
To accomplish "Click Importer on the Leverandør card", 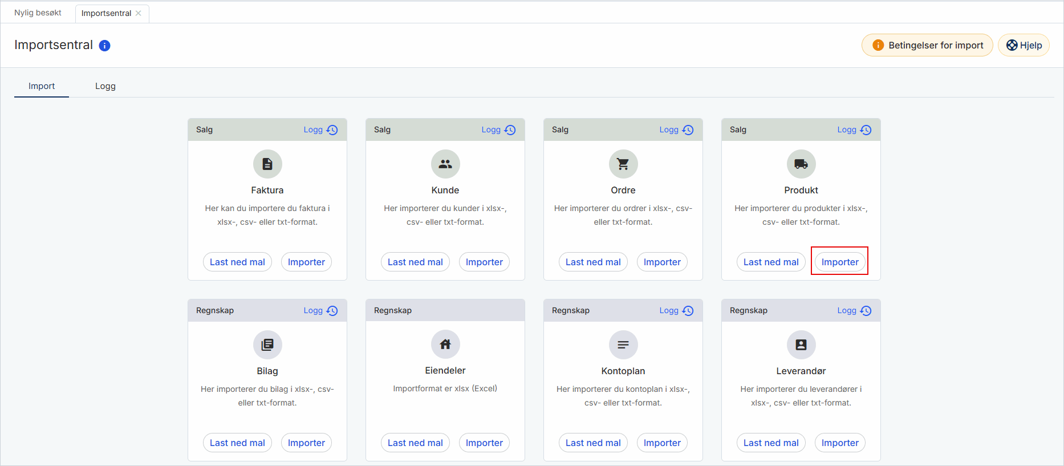I will click(840, 443).
